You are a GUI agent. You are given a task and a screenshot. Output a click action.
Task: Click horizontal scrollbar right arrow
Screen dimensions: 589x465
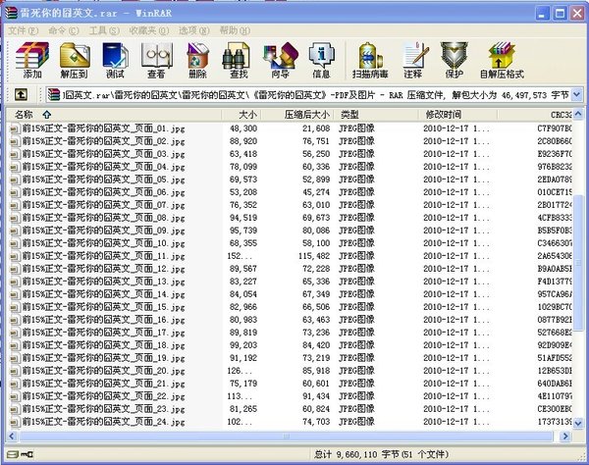click(564, 436)
